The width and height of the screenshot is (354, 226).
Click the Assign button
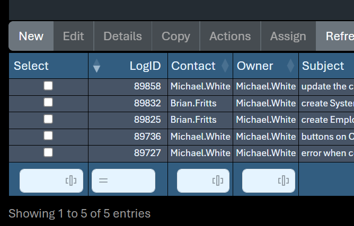point(288,36)
